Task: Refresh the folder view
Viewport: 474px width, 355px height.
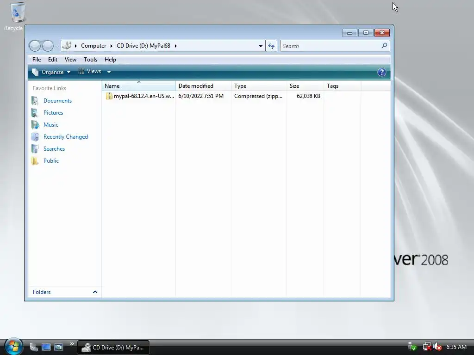Action: pos(271,46)
